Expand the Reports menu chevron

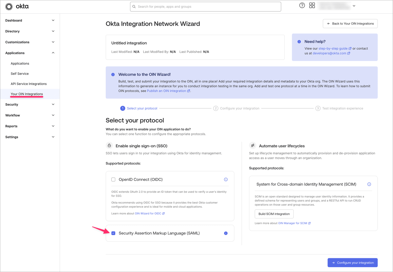[x=53, y=126]
